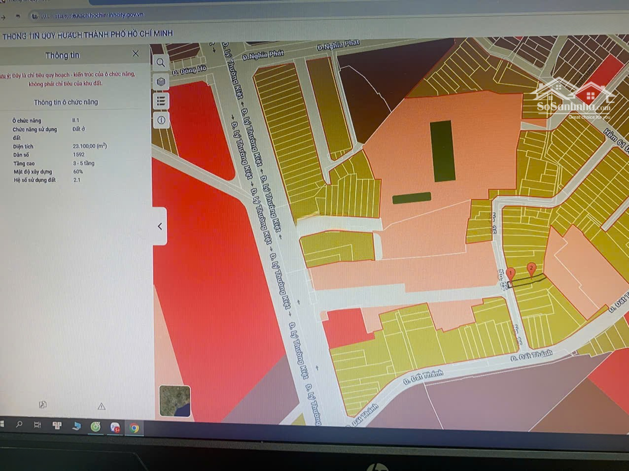629x471 pixels.
Task: Click the browser forward arrow
Action: click(x=3, y=17)
